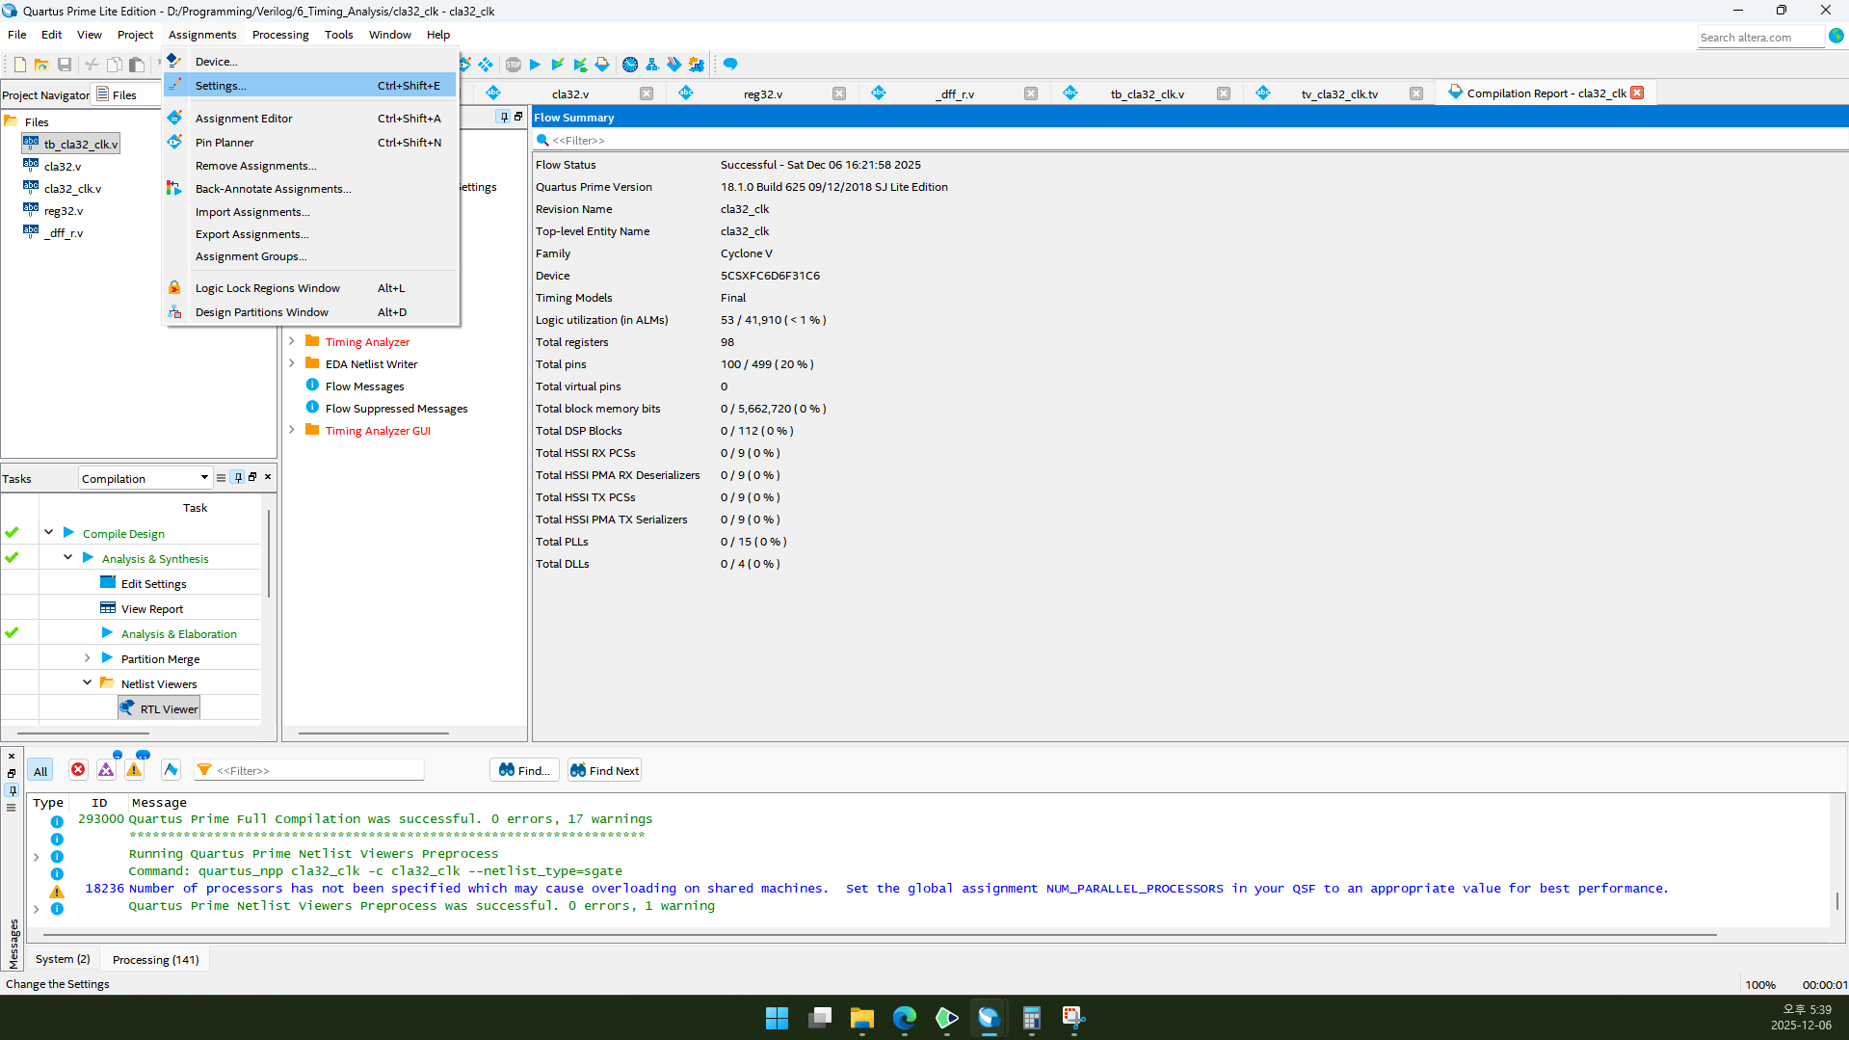Choose Pin Planner from Assignments menu

[225, 143]
